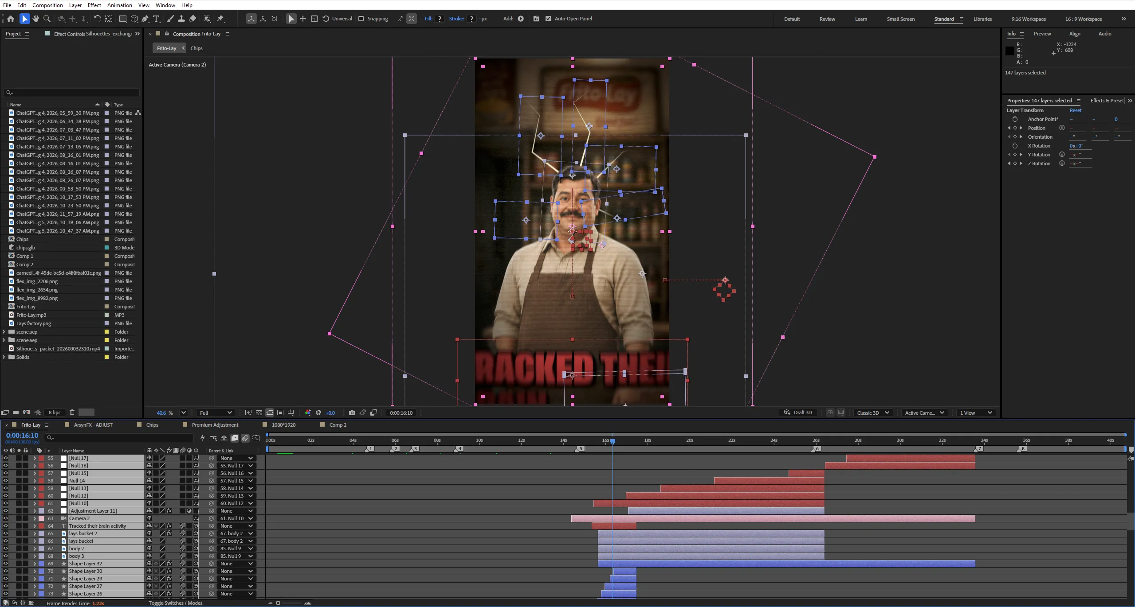1135x607 pixels.
Task: Switch to the Review workspace
Action: 827,19
